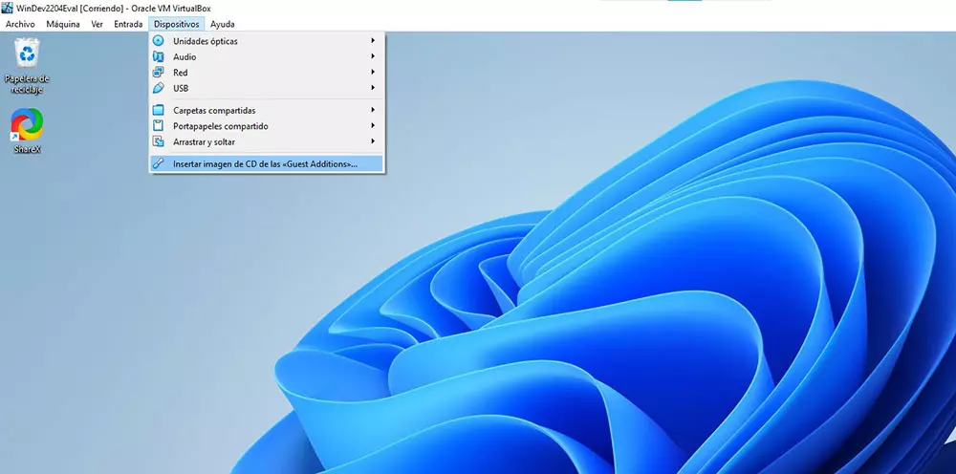Screen dimensions: 956x474
Task: Click the WinDev2204Eval window title text
Action: pyautogui.click(x=114, y=8)
